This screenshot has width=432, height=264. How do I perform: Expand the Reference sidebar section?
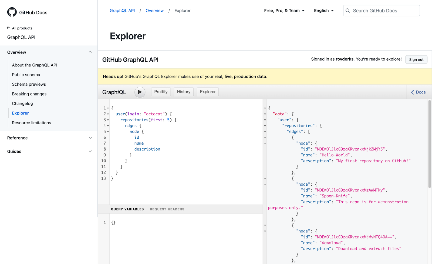(90, 138)
